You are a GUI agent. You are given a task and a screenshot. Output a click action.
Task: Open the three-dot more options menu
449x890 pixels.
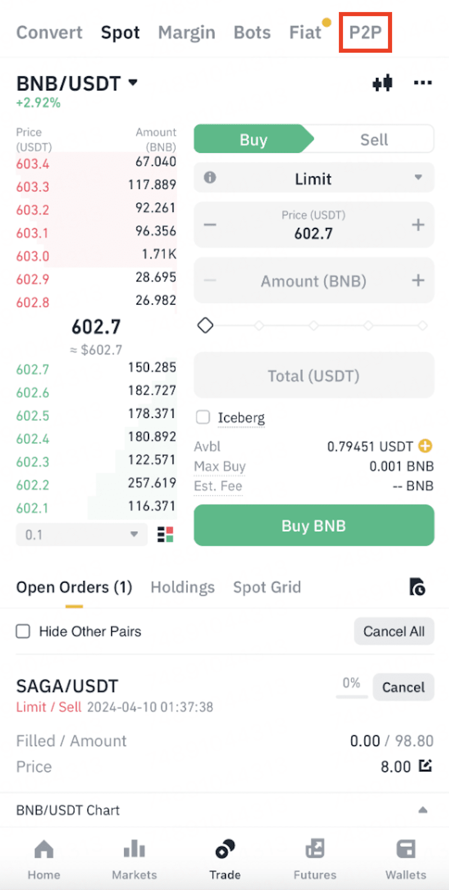(423, 83)
